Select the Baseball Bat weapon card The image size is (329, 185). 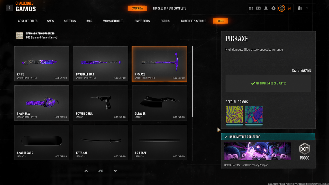point(101,64)
